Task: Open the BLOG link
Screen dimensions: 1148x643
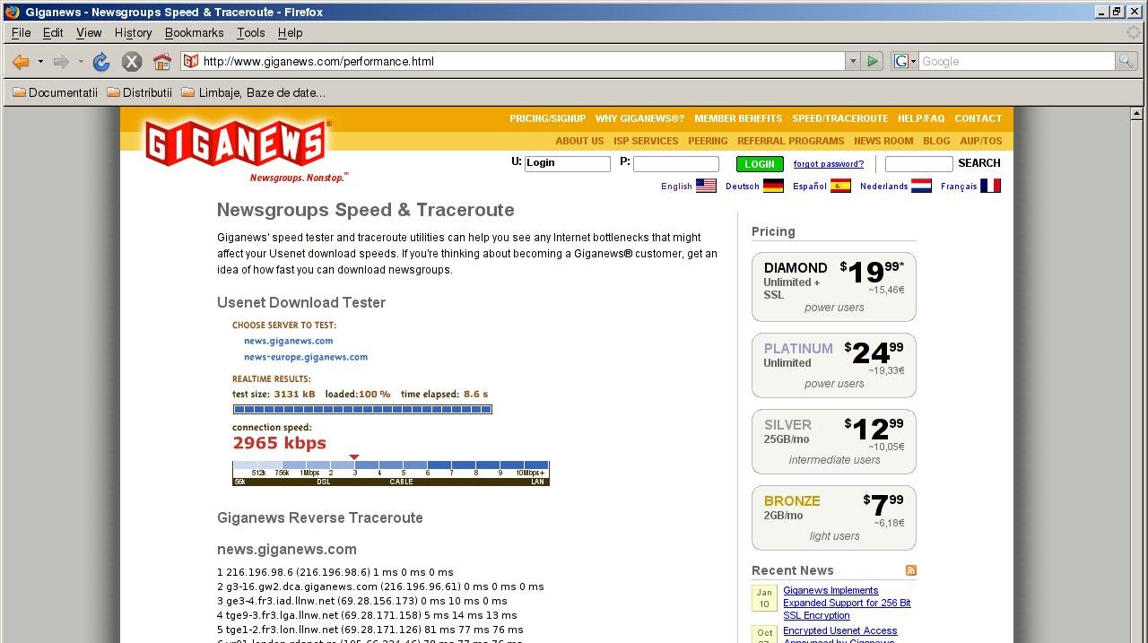Action: click(936, 141)
